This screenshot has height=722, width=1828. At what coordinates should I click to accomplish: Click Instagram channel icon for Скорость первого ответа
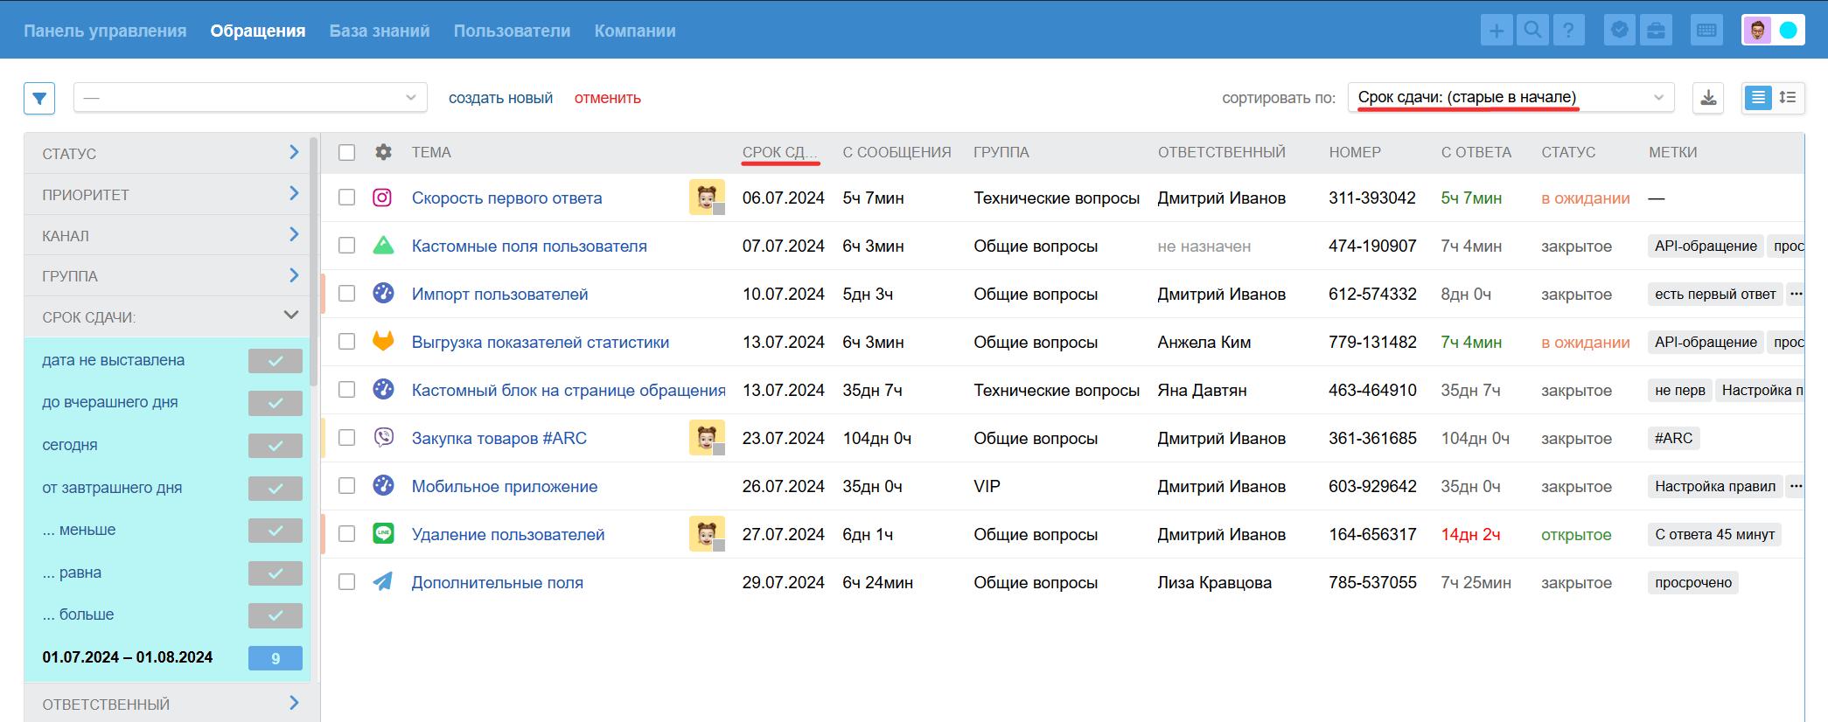point(382,198)
